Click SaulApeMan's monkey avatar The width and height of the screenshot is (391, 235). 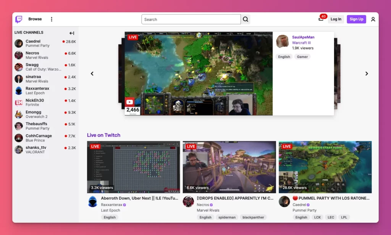click(x=282, y=42)
